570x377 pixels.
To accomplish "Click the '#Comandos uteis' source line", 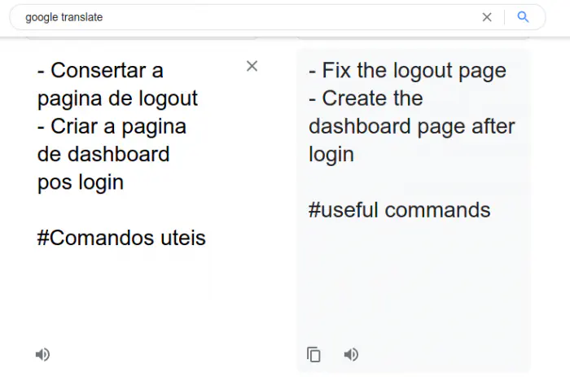I will click(121, 238).
